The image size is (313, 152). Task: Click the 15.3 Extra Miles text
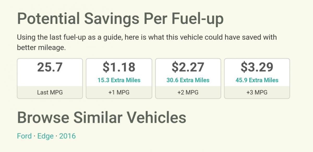(x=119, y=80)
